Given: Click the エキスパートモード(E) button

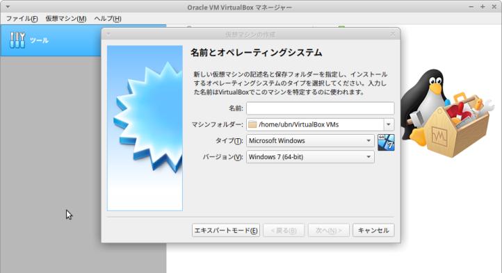Looking at the screenshot, I should (226, 230).
